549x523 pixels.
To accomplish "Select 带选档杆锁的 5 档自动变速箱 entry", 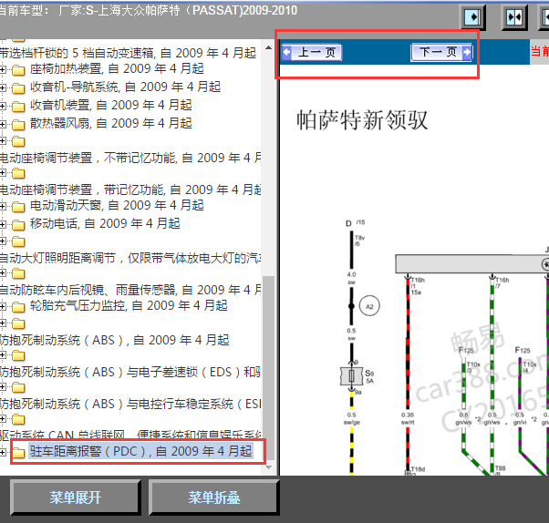I will click(x=129, y=53).
